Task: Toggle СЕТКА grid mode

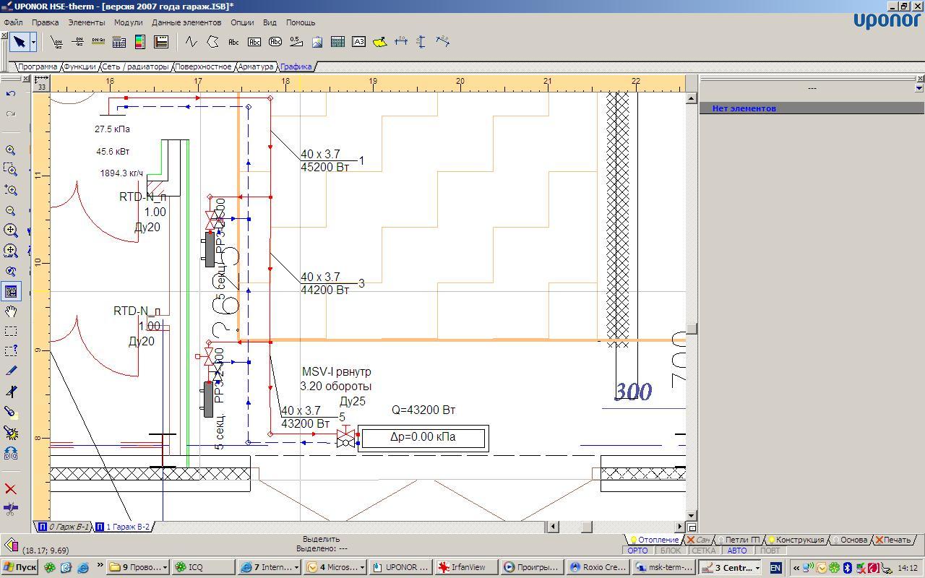Action: pyautogui.click(x=703, y=551)
